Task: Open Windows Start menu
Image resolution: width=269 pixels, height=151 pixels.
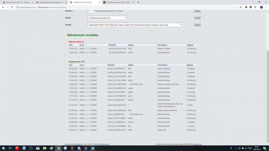Action: tap(3, 148)
